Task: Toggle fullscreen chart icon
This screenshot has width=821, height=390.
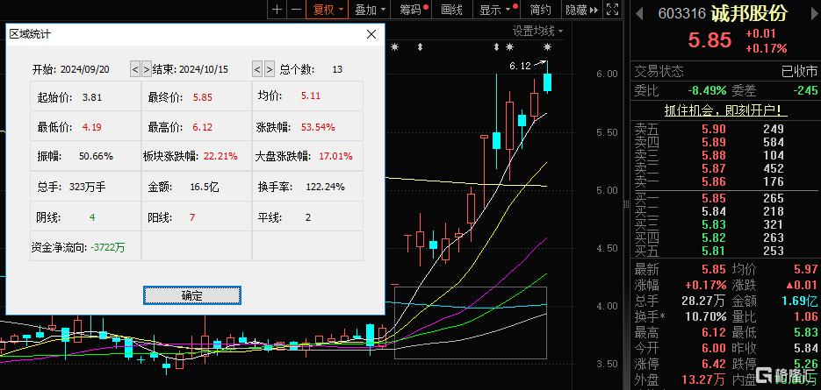Action: coord(612,10)
